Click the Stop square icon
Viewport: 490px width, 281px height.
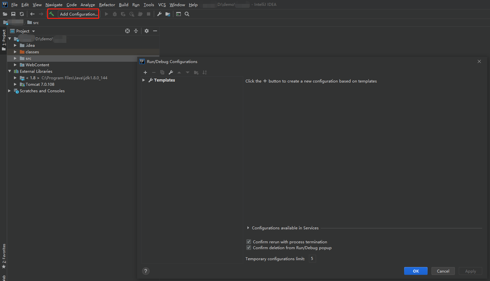(x=149, y=14)
